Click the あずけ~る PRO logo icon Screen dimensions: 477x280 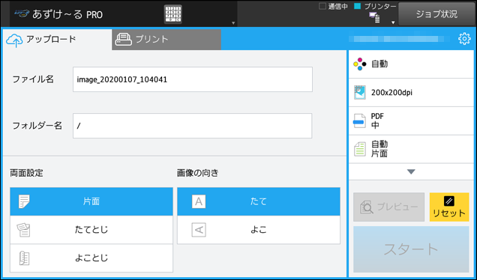[22, 13]
